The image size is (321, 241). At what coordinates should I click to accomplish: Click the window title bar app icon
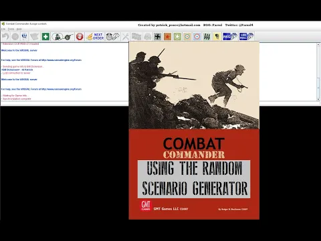tap(3, 23)
